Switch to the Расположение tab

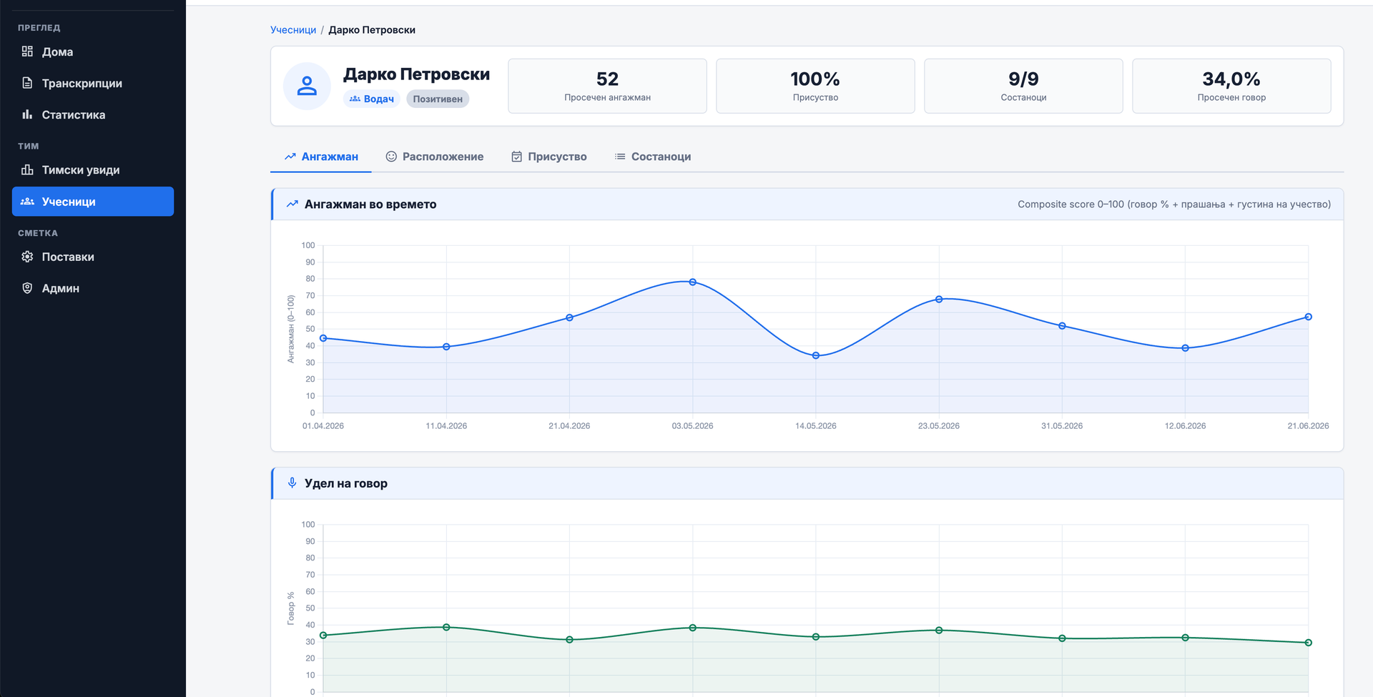[x=435, y=157]
